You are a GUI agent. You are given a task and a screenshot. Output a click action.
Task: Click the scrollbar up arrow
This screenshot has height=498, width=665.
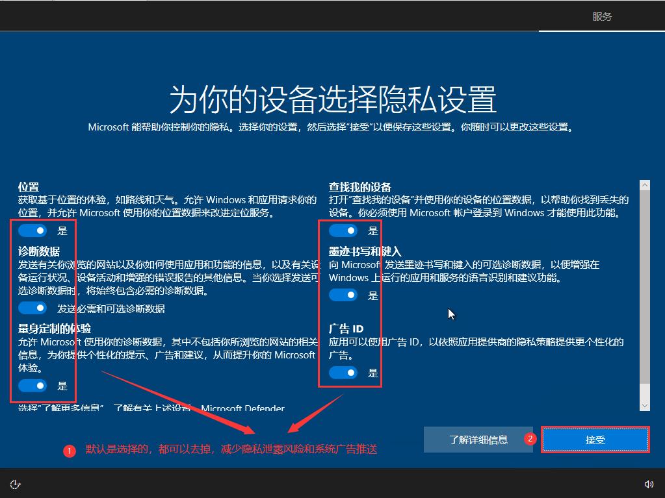[645, 184]
